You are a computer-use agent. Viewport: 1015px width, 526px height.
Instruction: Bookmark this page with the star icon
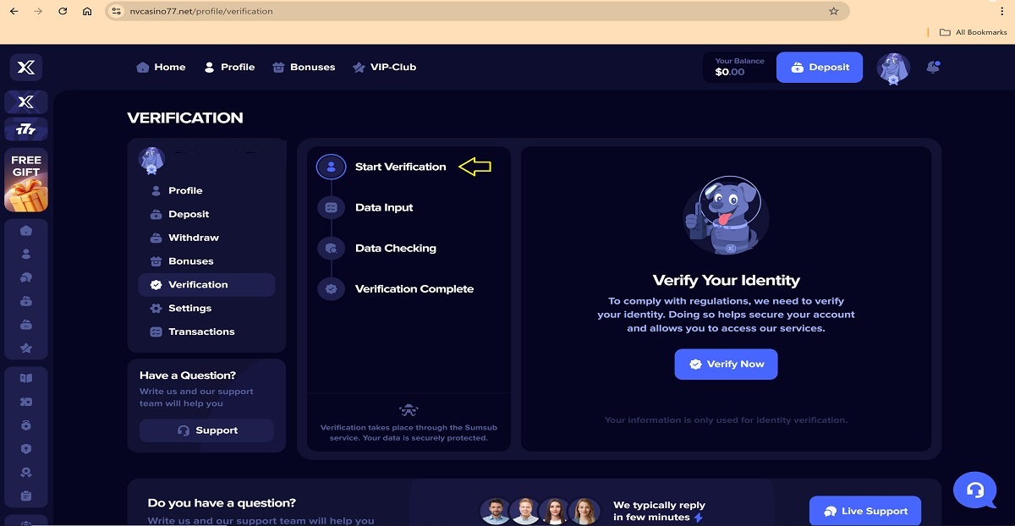tap(833, 12)
